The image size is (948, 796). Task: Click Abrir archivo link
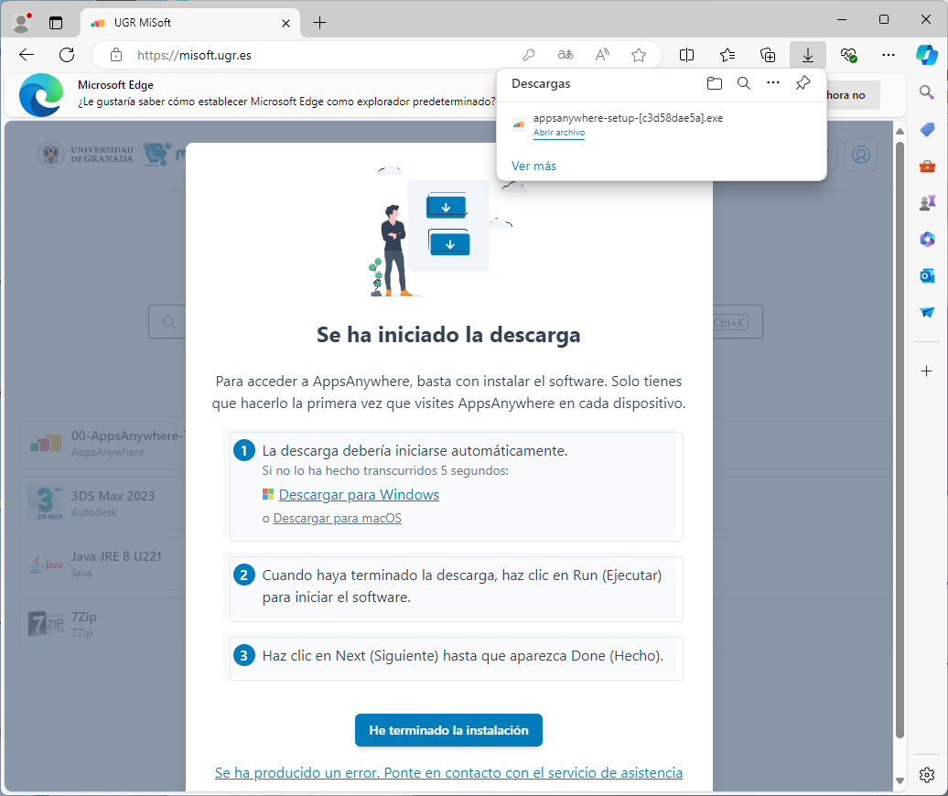coord(558,133)
